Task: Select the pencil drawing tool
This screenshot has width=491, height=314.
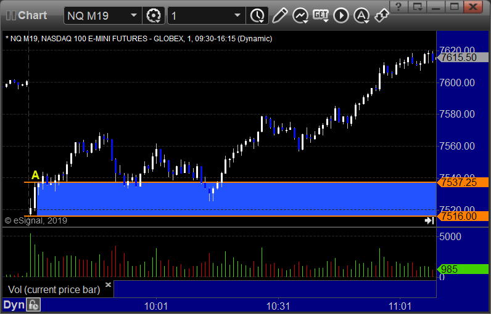Action: click(x=279, y=15)
